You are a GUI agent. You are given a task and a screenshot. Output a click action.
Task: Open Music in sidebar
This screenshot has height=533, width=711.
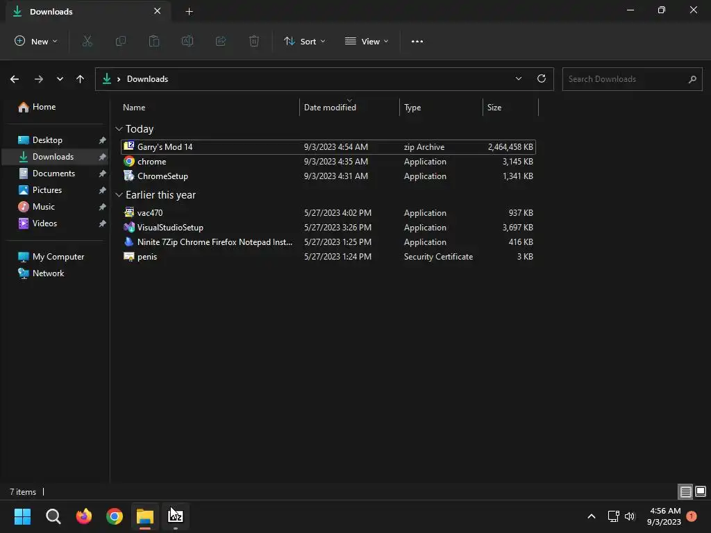click(x=44, y=207)
